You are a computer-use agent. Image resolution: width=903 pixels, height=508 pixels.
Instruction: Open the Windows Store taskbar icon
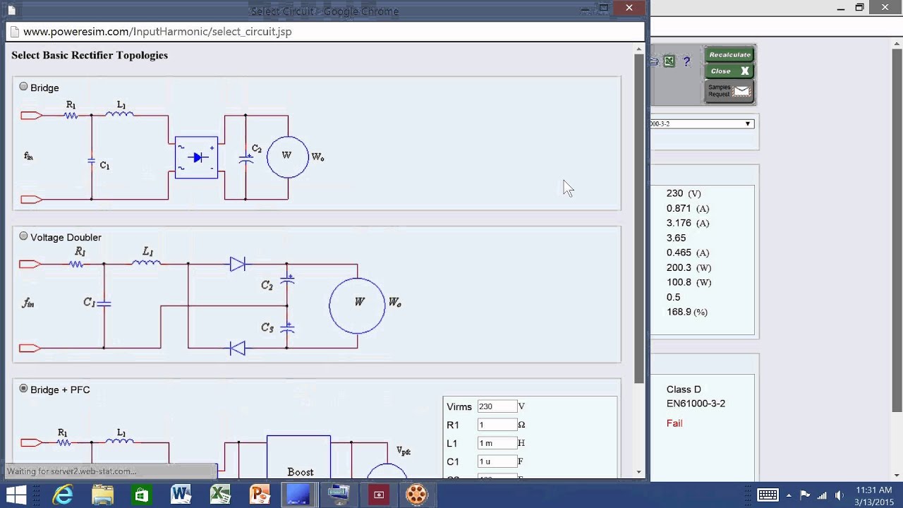click(x=142, y=495)
